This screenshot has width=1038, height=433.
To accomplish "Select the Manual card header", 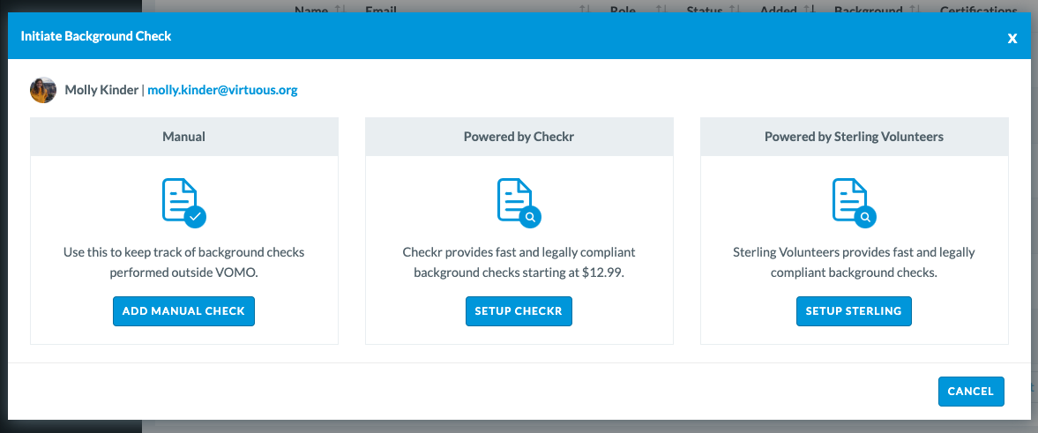I will coord(184,137).
